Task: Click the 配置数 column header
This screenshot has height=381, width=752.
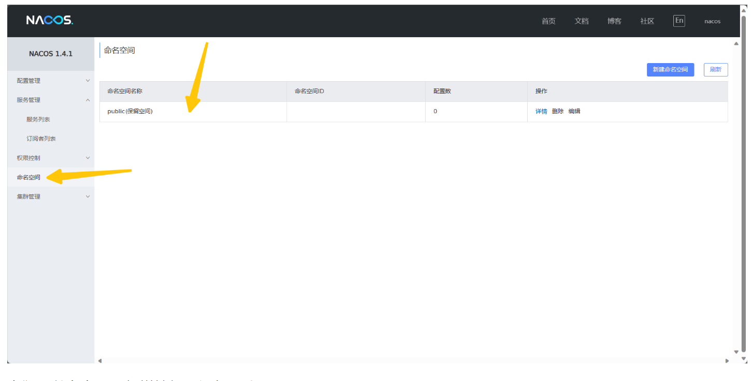Action: point(476,91)
